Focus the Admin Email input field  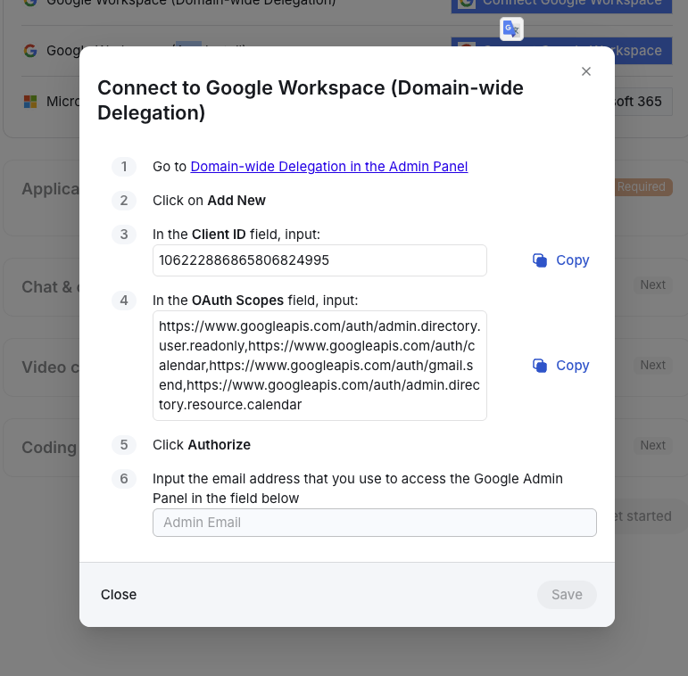pos(374,523)
